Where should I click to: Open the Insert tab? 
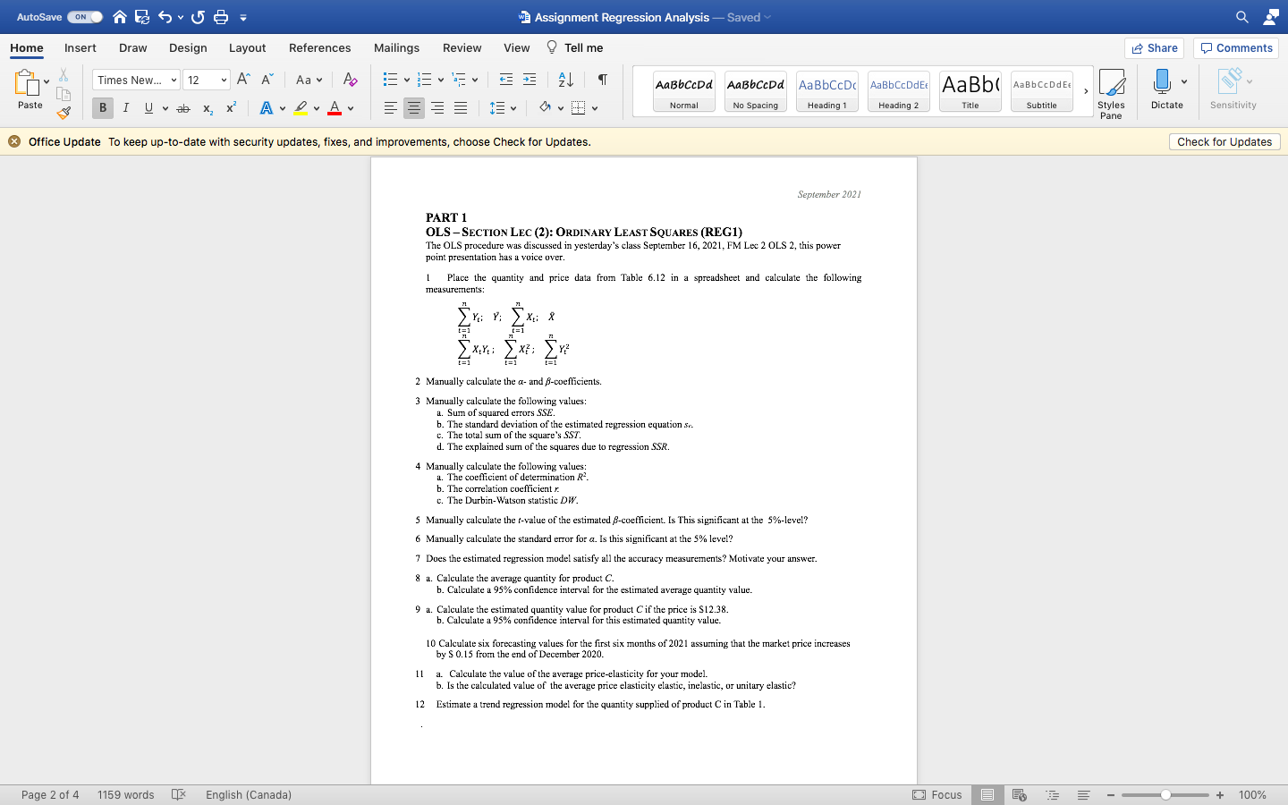point(80,48)
